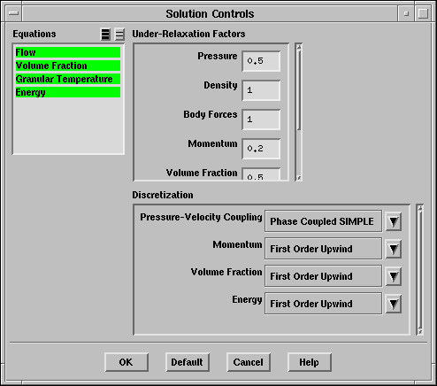Open the Help button

(x=310, y=362)
